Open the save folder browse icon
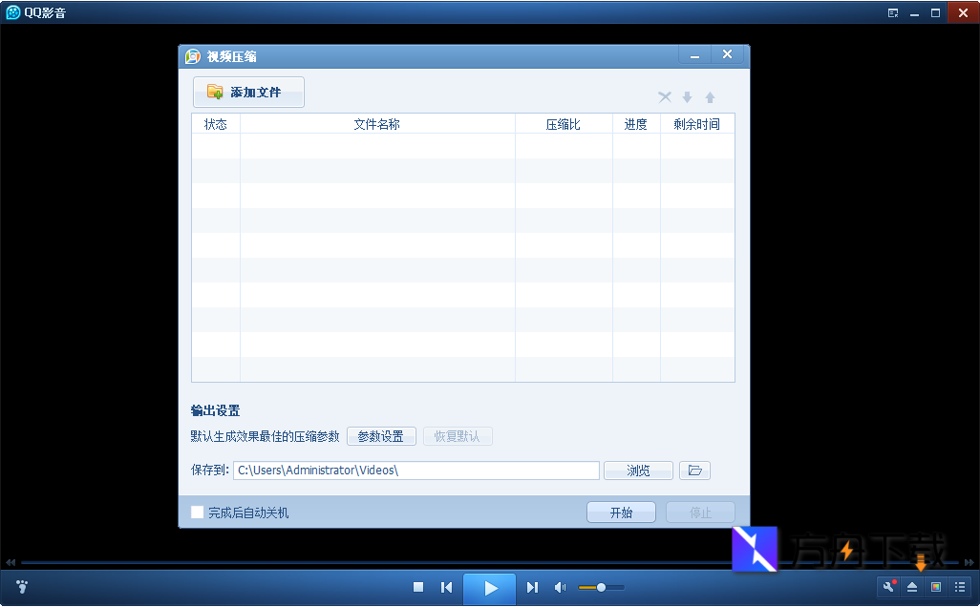The image size is (980, 607). (694, 470)
